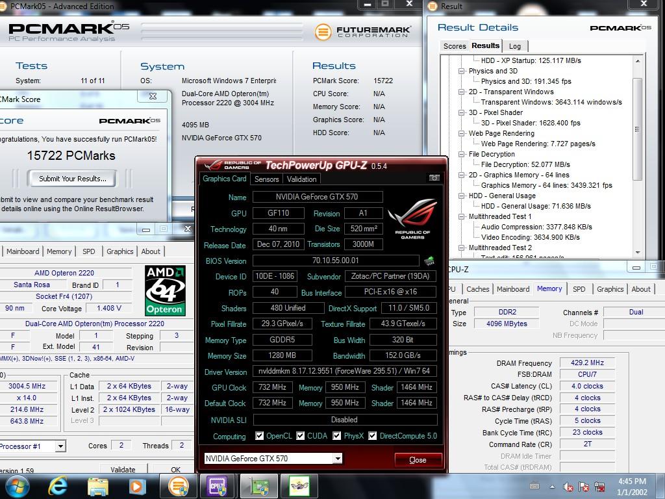
Task: Switch to CPU-Z purple taskbar icon
Action: click(x=218, y=486)
